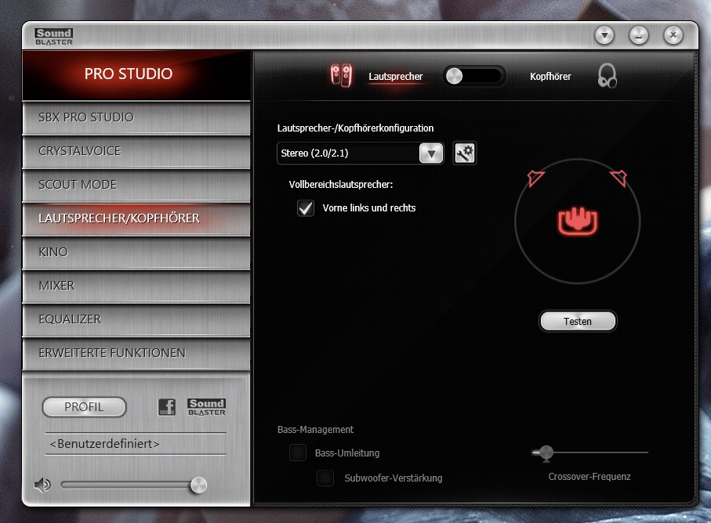711x523 pixels.
Task: Open the title bar dropdown arrow button
Action: 604,35
